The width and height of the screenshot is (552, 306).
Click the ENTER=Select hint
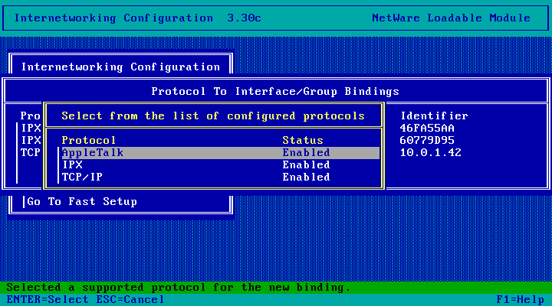point(48,300)
